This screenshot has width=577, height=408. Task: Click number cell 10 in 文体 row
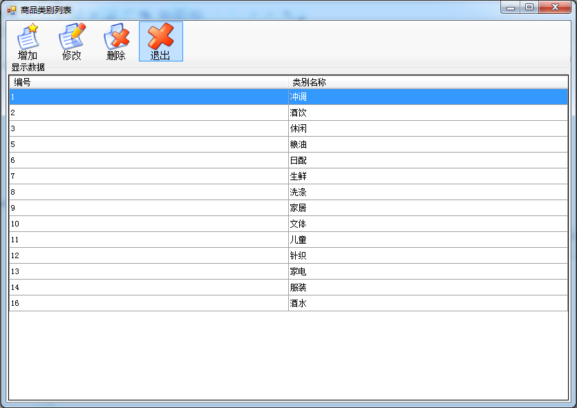click(x=149, y=224)
